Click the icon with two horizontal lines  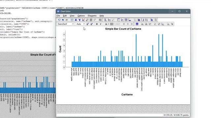[109, 20]
